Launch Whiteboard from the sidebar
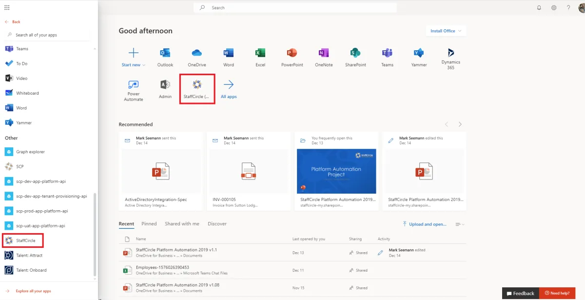585x300 pixels. point(27,93)
